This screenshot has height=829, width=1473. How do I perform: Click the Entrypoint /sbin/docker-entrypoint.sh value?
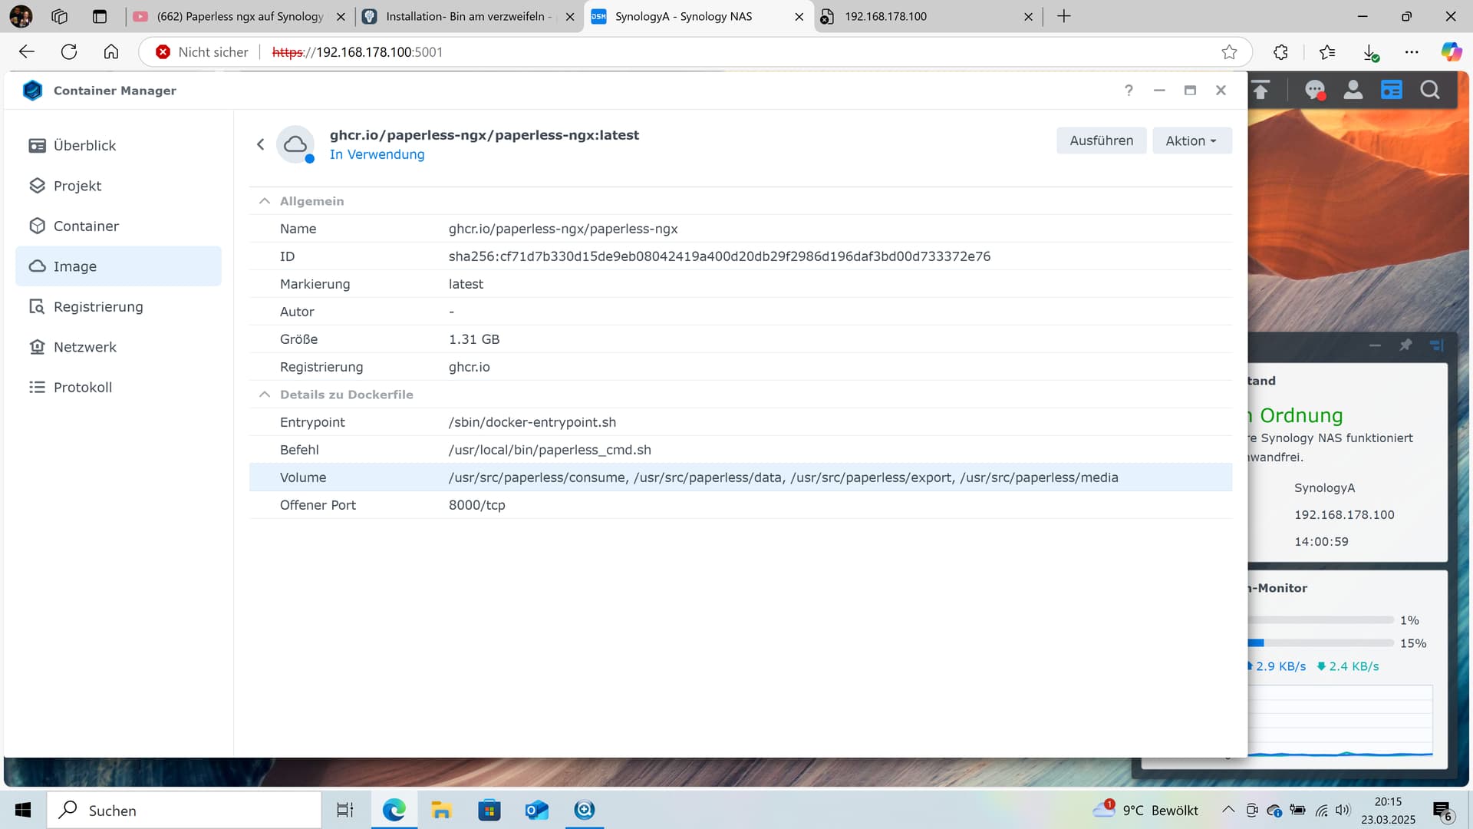pyautogui.click(x=532, y=422)
